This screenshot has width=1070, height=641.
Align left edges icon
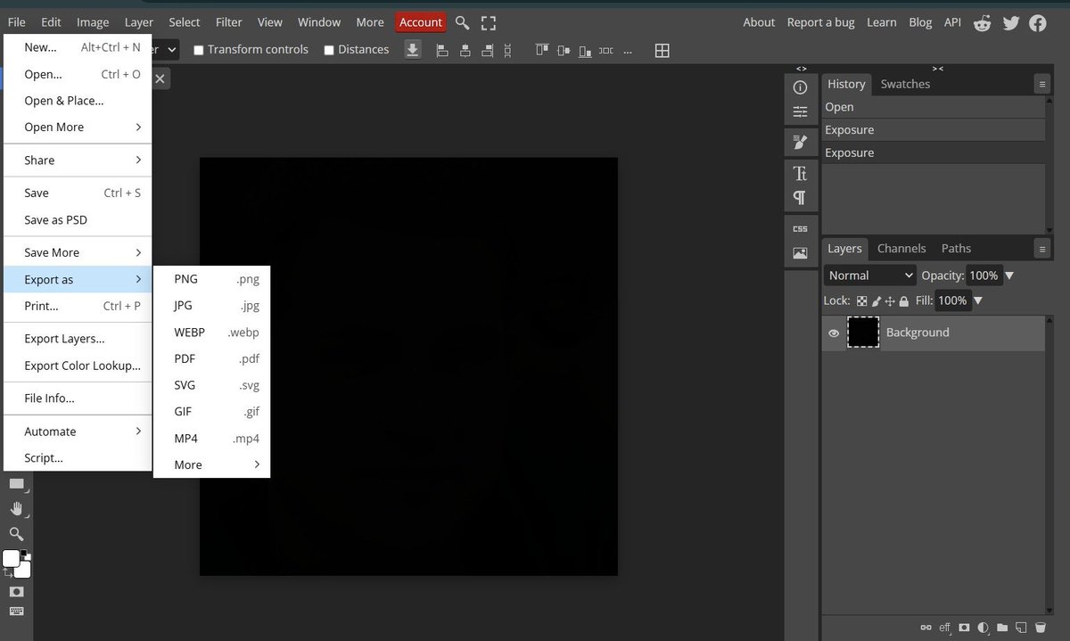(x=441, y=51)
